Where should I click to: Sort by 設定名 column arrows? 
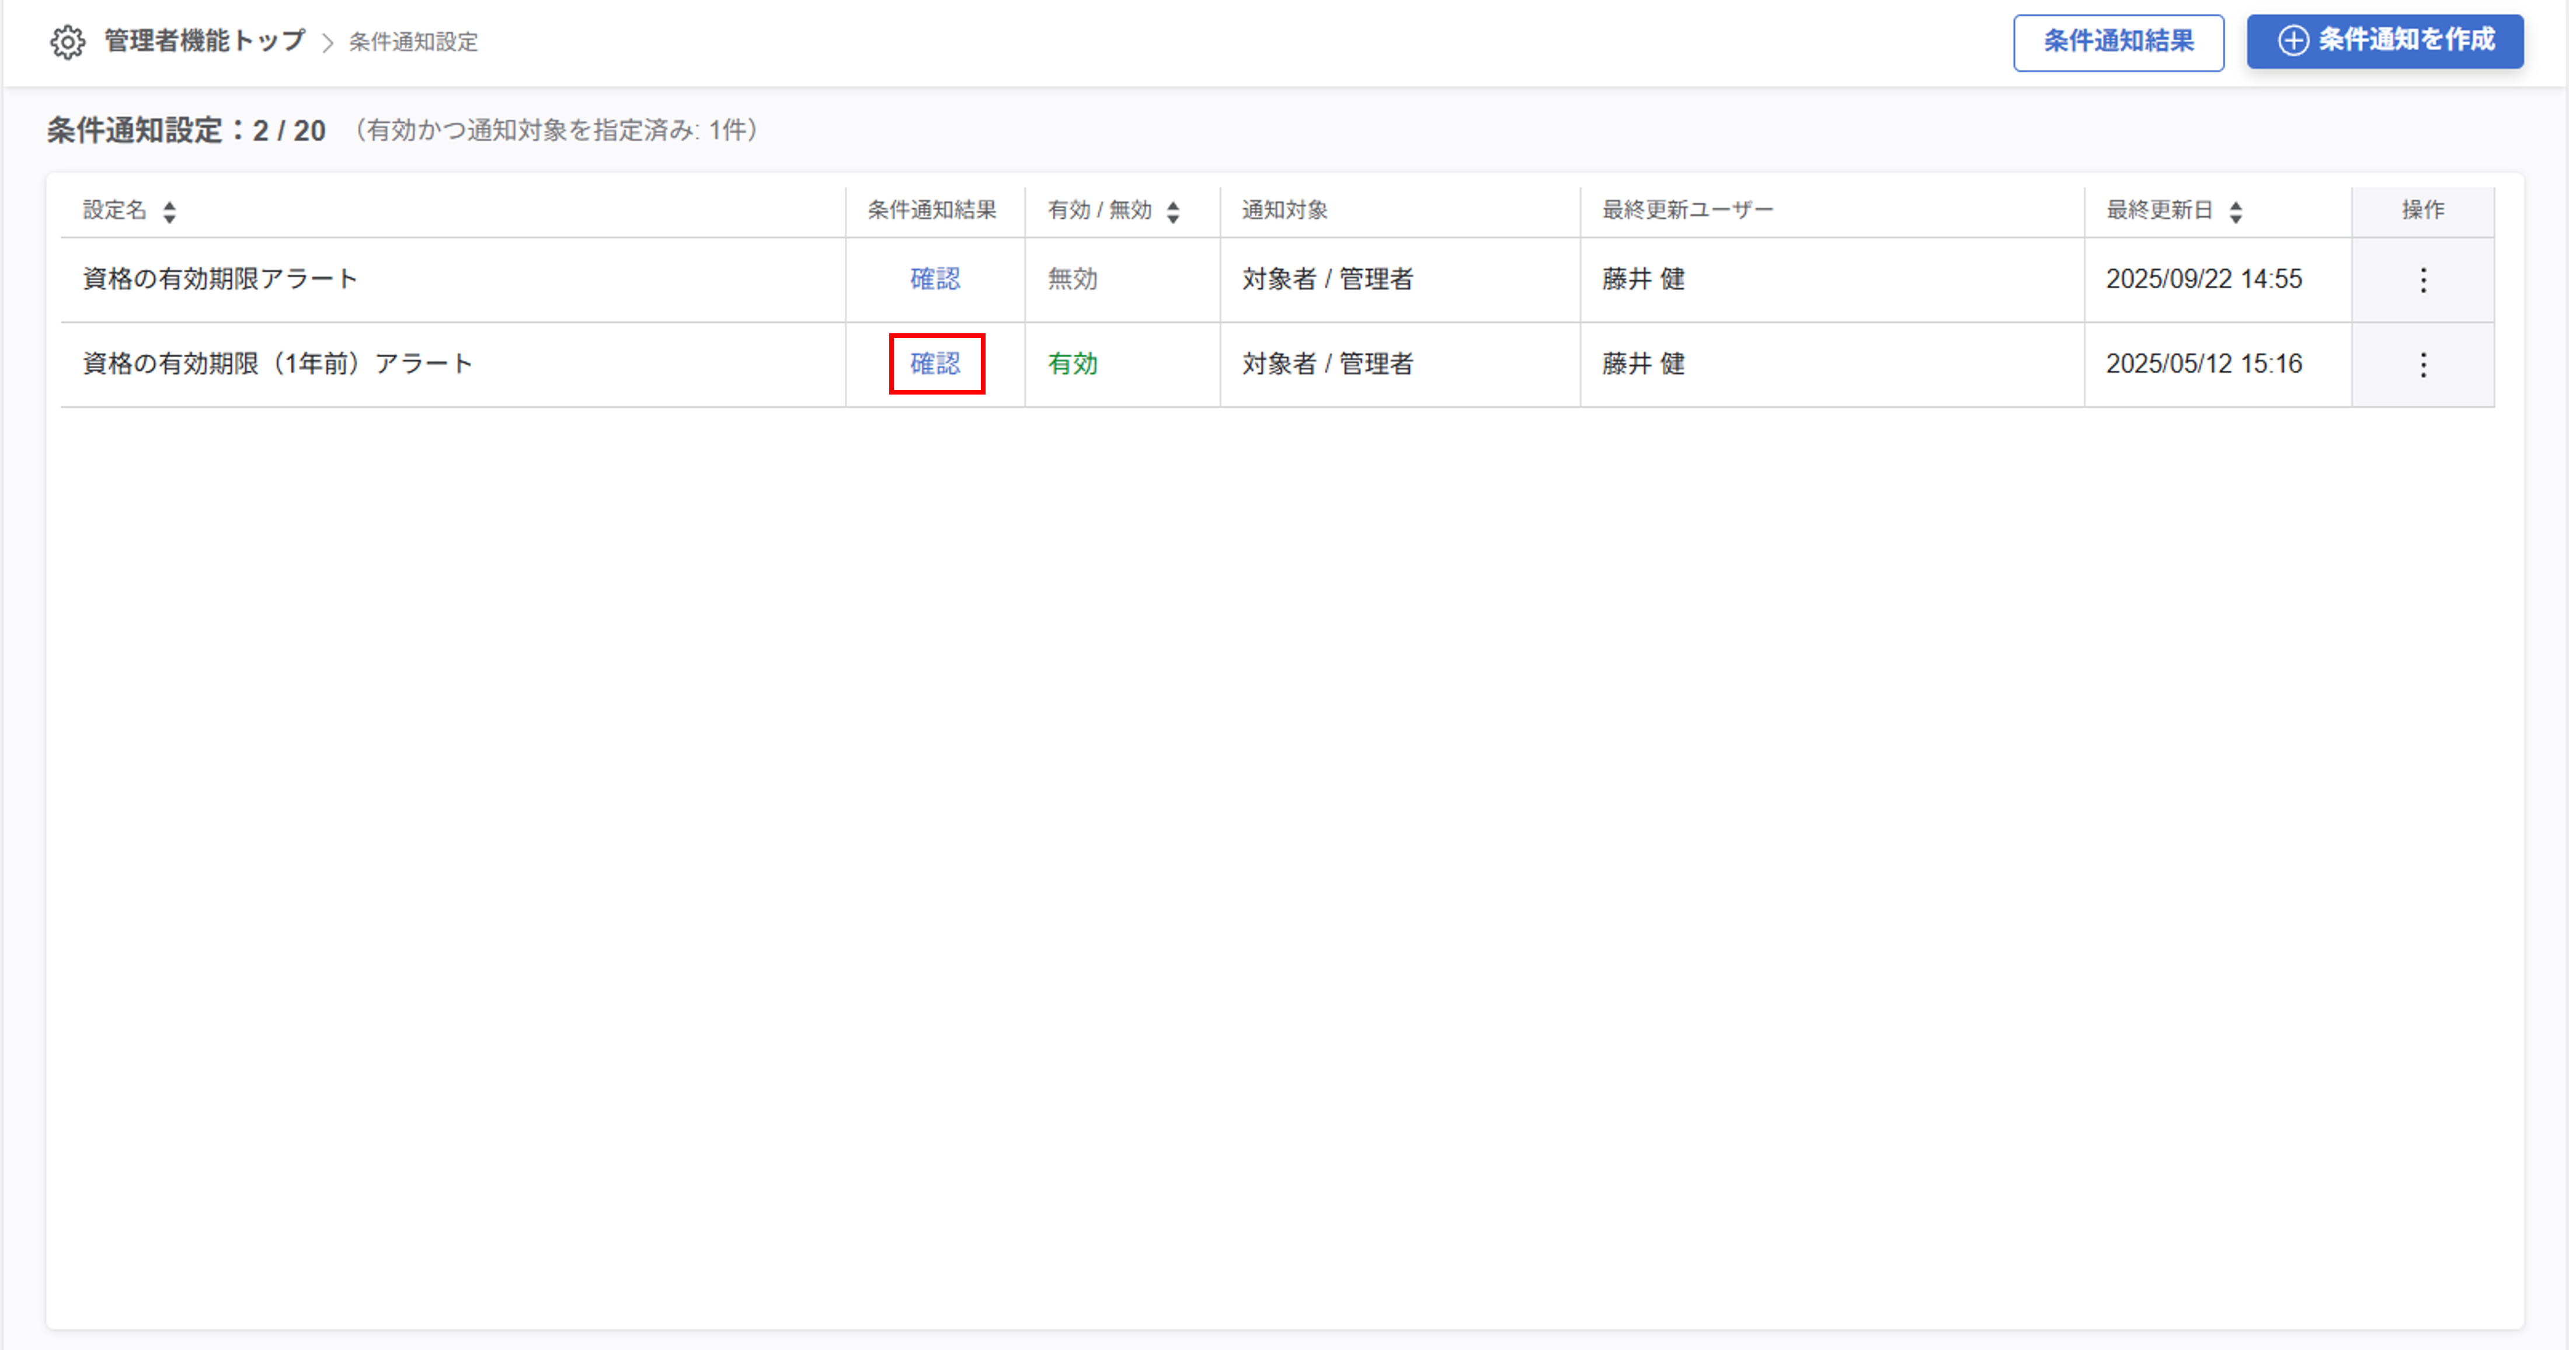(x=169, y=211)
